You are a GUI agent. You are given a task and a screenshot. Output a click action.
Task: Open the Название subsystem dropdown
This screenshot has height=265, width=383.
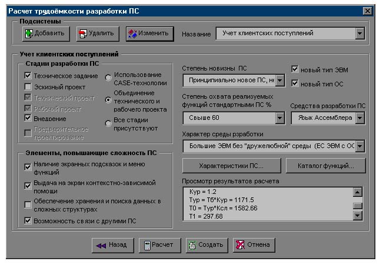click(x=359, y=34)
